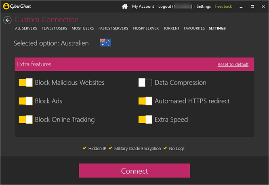Viewport: 269px width, 185px height.
Task: Click the Block Malicious Websites label
Action: [69, 82]
